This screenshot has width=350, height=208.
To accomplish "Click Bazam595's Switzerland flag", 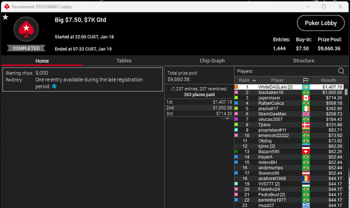I will click(x=306, y=151).
